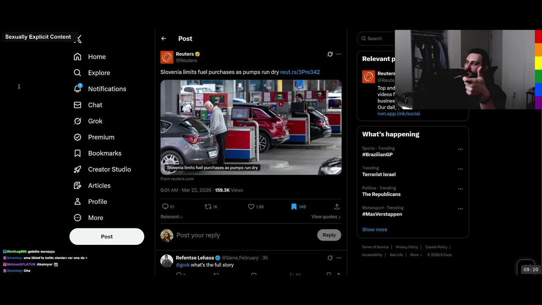
Task: Click Grok icon on Refentse Lehasa reply
Action: point(330,258)
